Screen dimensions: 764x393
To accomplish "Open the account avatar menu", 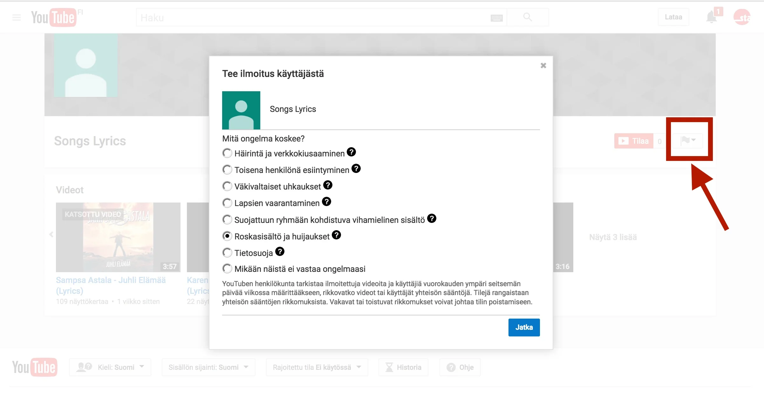I will 742,17.
